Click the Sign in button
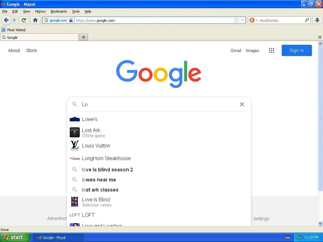The width and height of the screenshot is (323, 242). [297, 50]
